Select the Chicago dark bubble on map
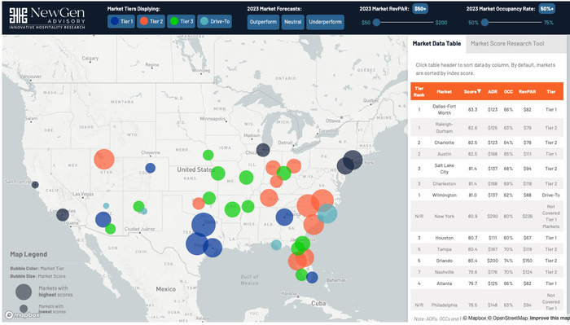Screen dimensions: 570x325 click(263, 150)
